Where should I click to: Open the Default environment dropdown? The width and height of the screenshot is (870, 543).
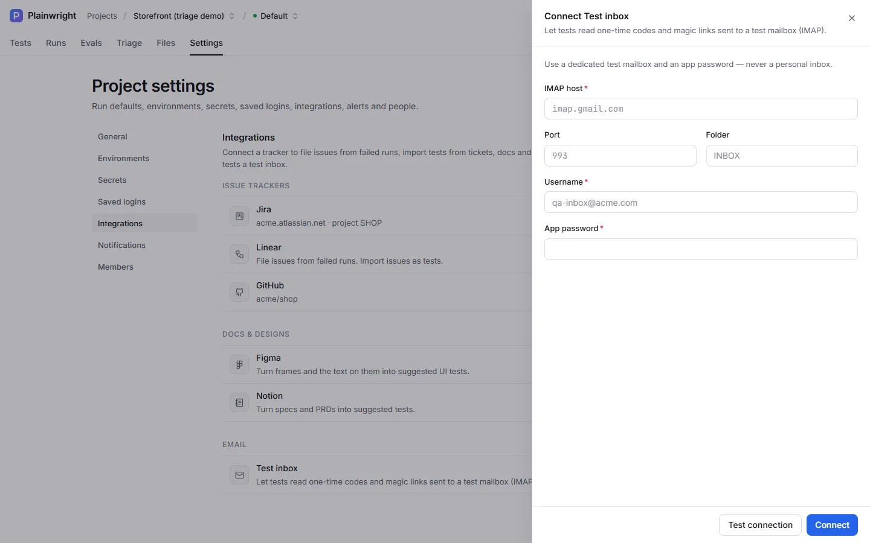tap(275, 16)
